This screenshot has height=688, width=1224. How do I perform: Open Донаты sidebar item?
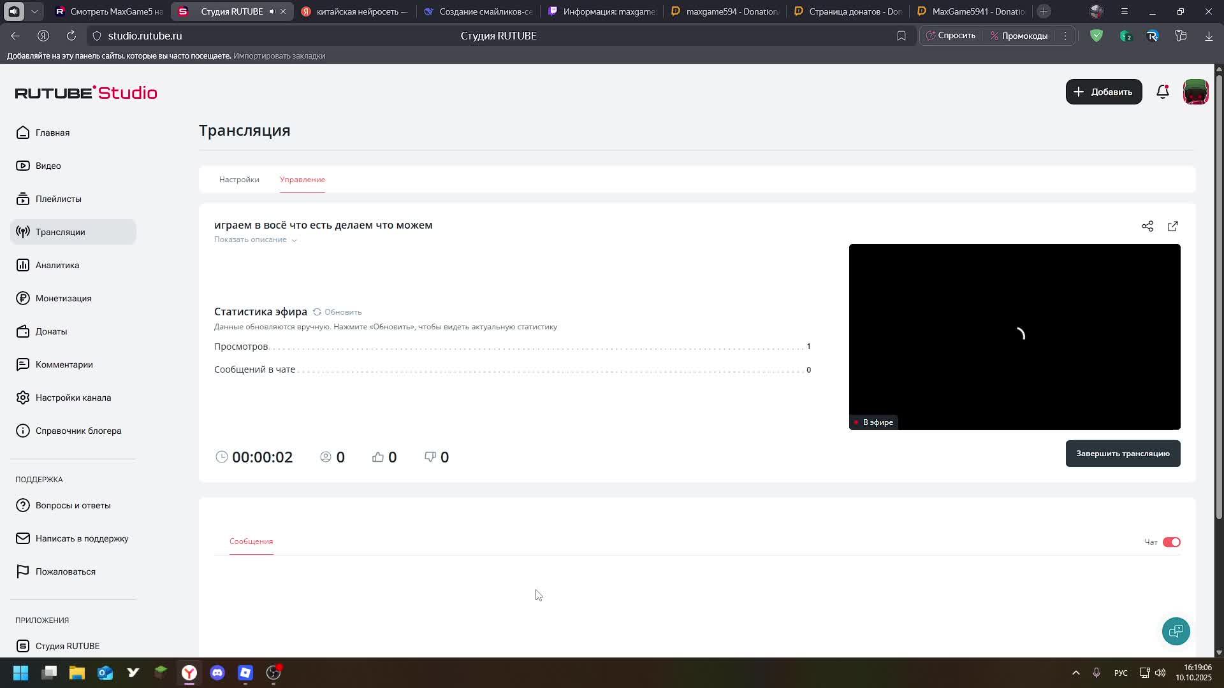[51, 331]
